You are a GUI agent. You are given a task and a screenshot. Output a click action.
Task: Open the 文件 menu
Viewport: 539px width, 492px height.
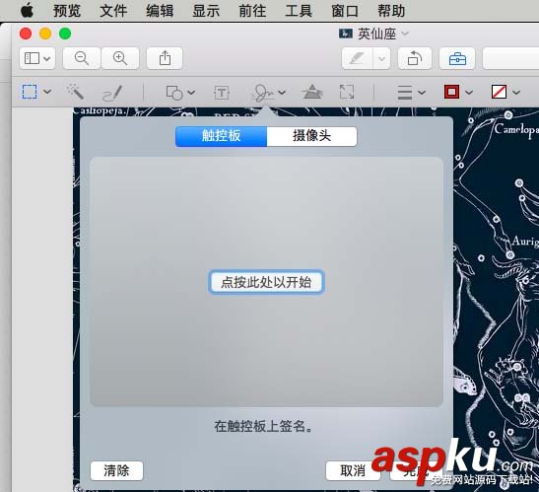point(113,11)
